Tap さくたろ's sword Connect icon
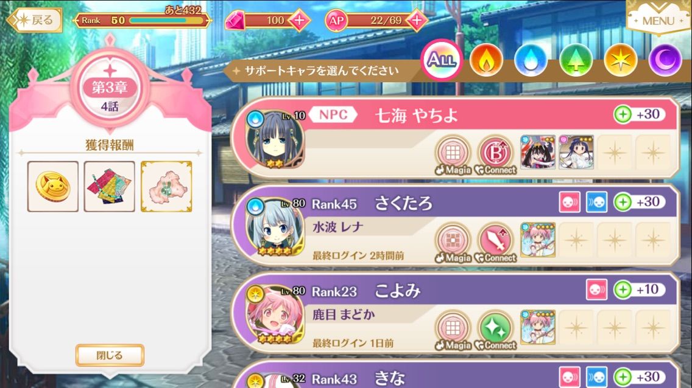This screenshot has height=388, width=692. 496,241
